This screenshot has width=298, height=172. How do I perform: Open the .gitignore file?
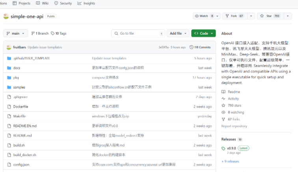point(20,97)
